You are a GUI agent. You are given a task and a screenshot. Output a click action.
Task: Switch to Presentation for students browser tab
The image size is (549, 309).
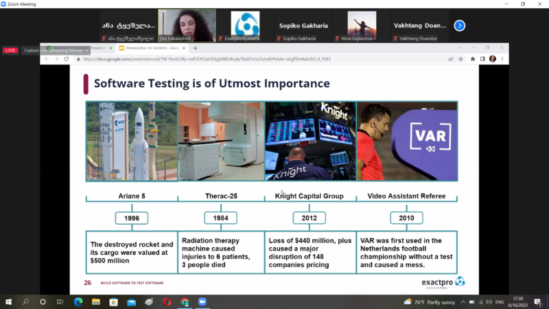click(x=152, y=48)
